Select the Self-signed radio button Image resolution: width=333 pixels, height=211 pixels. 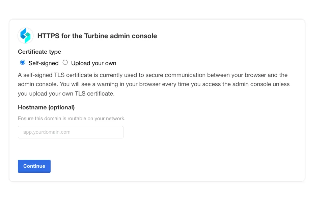coord(23,62)
